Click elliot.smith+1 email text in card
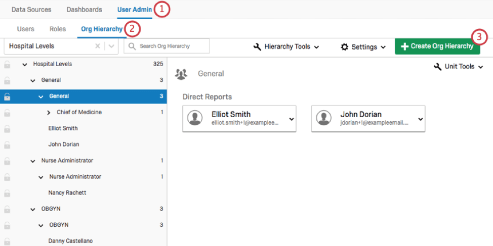The width and height of the screenshot is (493, 246). 245,123
